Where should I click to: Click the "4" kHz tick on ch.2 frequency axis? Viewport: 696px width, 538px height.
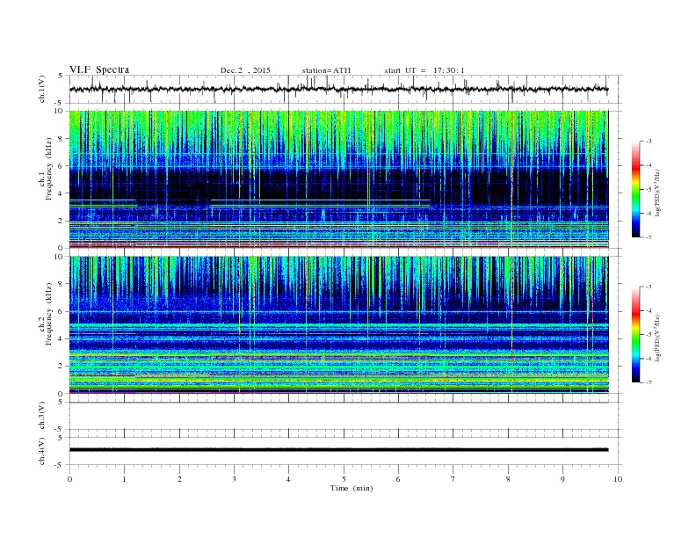pos(62,339)
